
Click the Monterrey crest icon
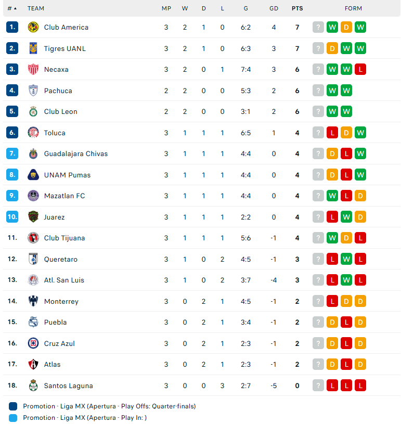click(x=33, y=301)
